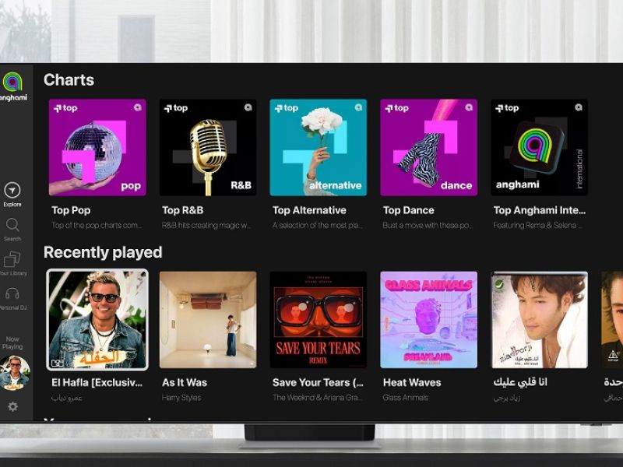Open Now Playing round avatar thumbnail
Screen dimensions: 623x467
click(14, 373)
